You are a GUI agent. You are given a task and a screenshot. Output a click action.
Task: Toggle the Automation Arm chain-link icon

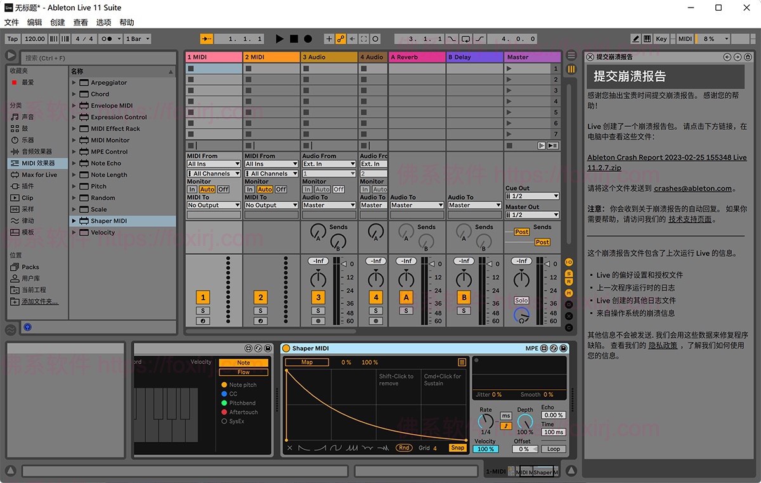click(341, 39)
